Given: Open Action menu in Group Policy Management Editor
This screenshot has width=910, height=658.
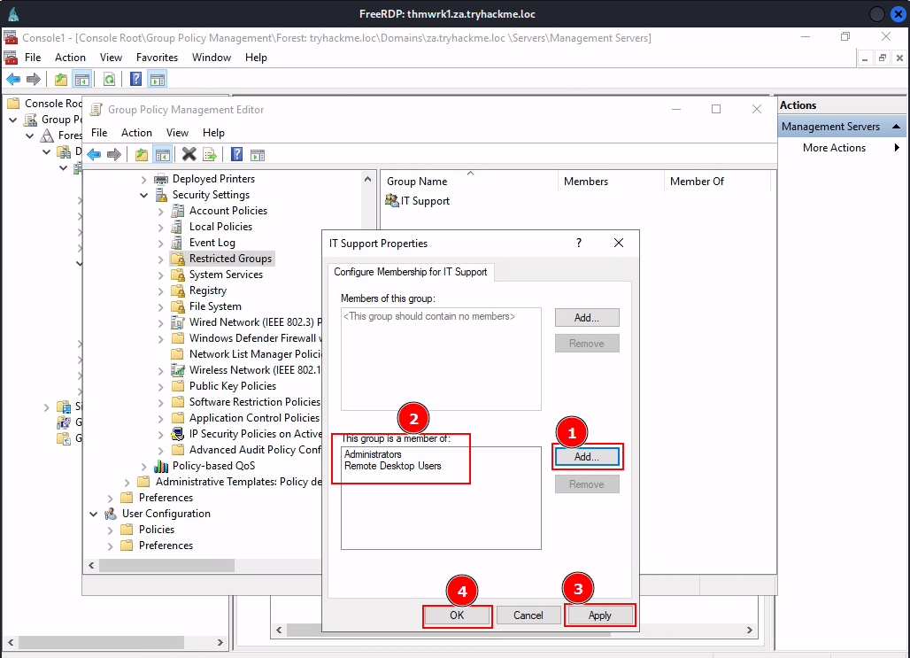Looking at the screenshot, I should click(136, 133).
